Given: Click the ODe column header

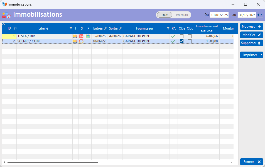Looking at the screenshot, I should click(182, 28).
